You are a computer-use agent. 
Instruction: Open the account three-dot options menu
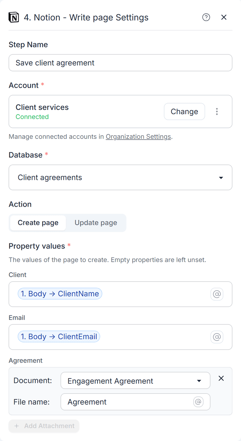(217, 112)
